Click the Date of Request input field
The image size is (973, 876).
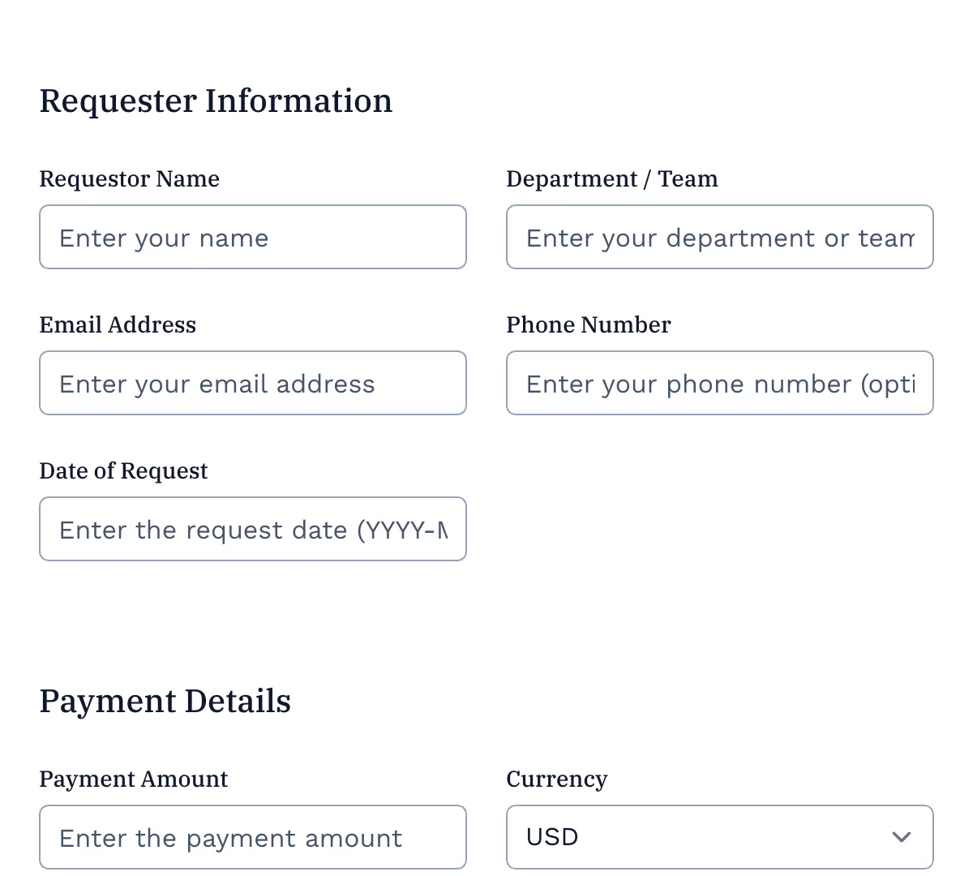click(x=253, y=529)
